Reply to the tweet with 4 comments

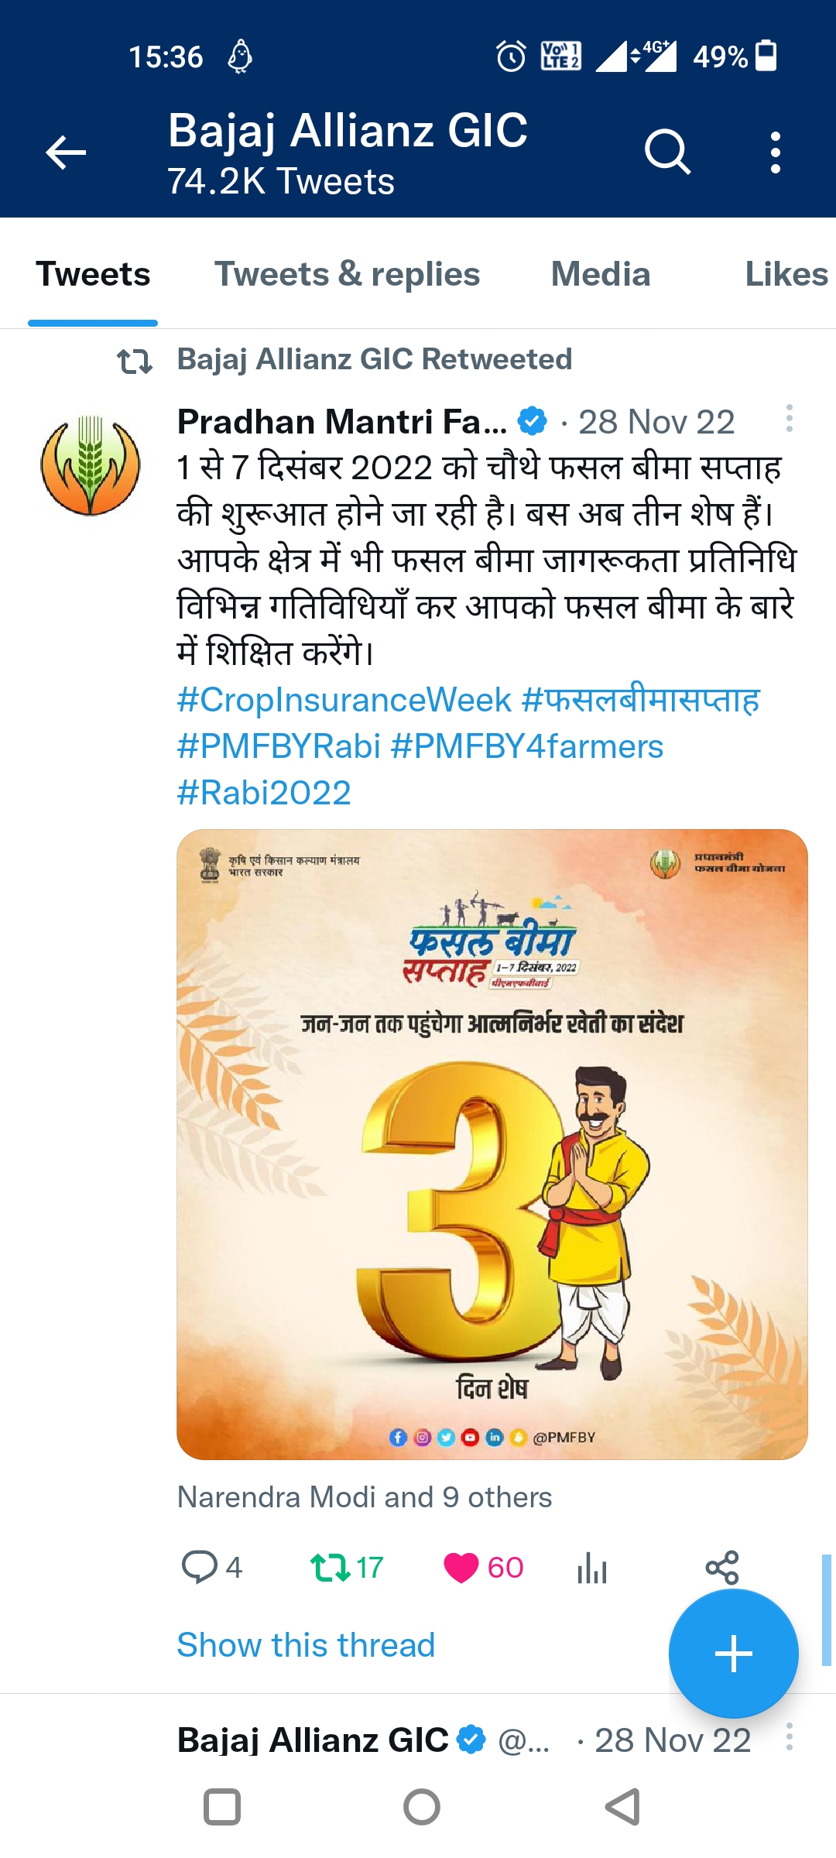coord(211,1568)
